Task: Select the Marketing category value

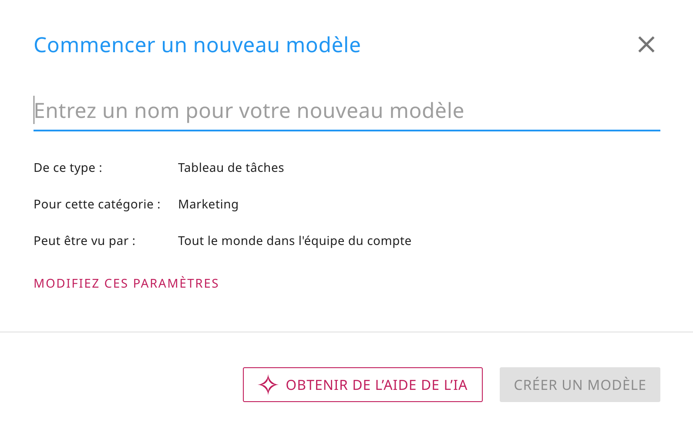Action: (208, 204)
